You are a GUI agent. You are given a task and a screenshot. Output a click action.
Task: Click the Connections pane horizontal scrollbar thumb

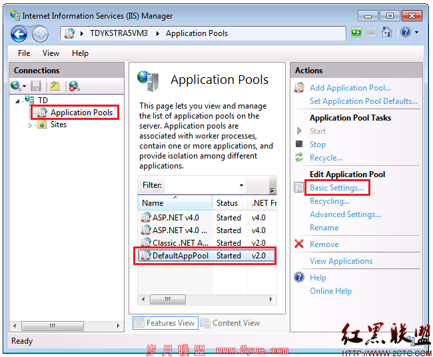(53, 326)
